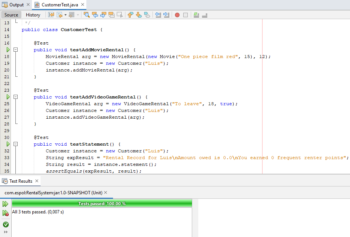Rerun all tests in Test Results panel
This screenshot has height=237, width=350.
click(x=5, y=204)
